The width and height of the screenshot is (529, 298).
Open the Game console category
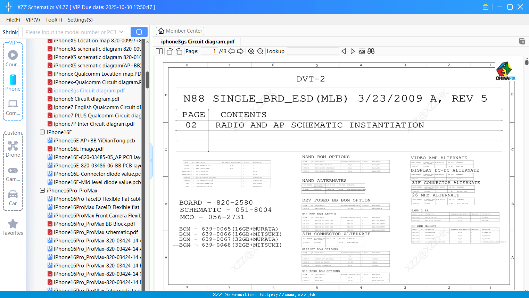(x=13, y=174)
